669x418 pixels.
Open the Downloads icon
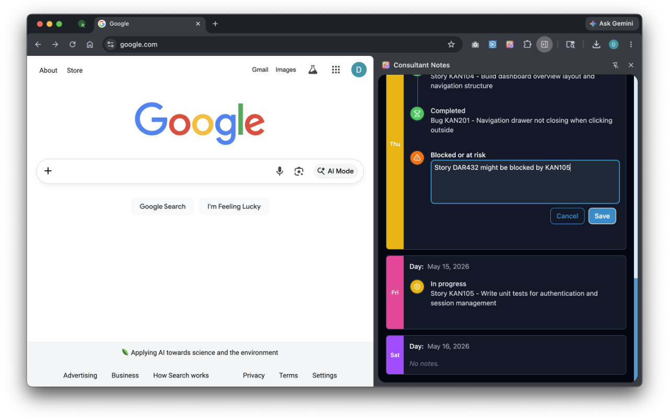[596, 44]
